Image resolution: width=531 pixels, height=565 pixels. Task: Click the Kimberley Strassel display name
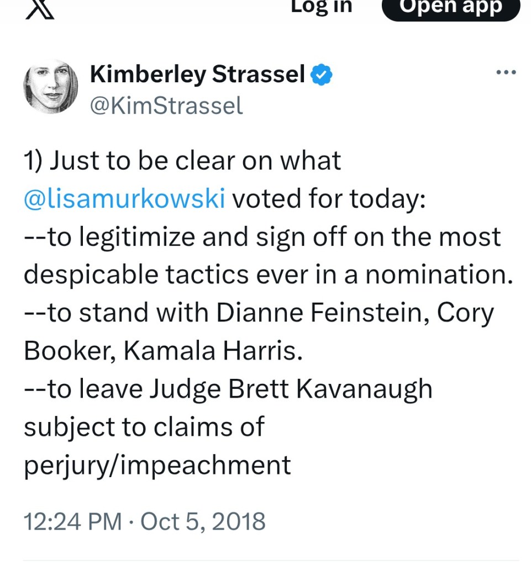coord(197,75)
